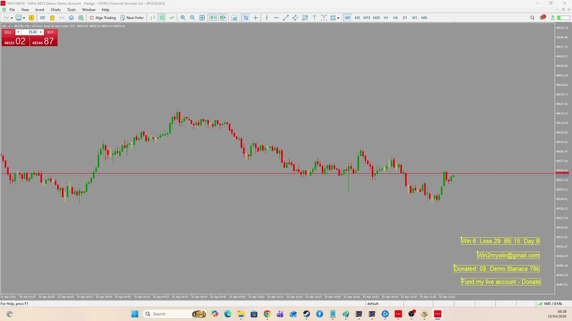Screen dimensions: 572x321
Task: Select the cursor pointer tool
Action: tap(246, 18)
